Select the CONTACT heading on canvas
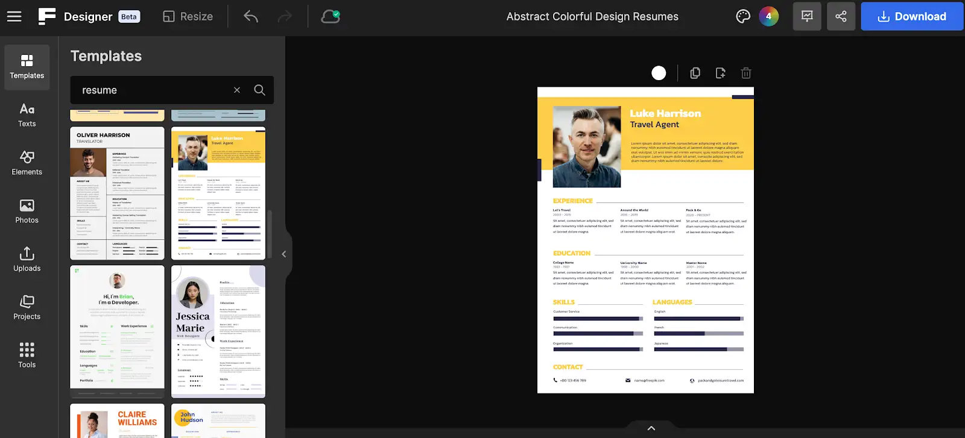 click(568, 367)
